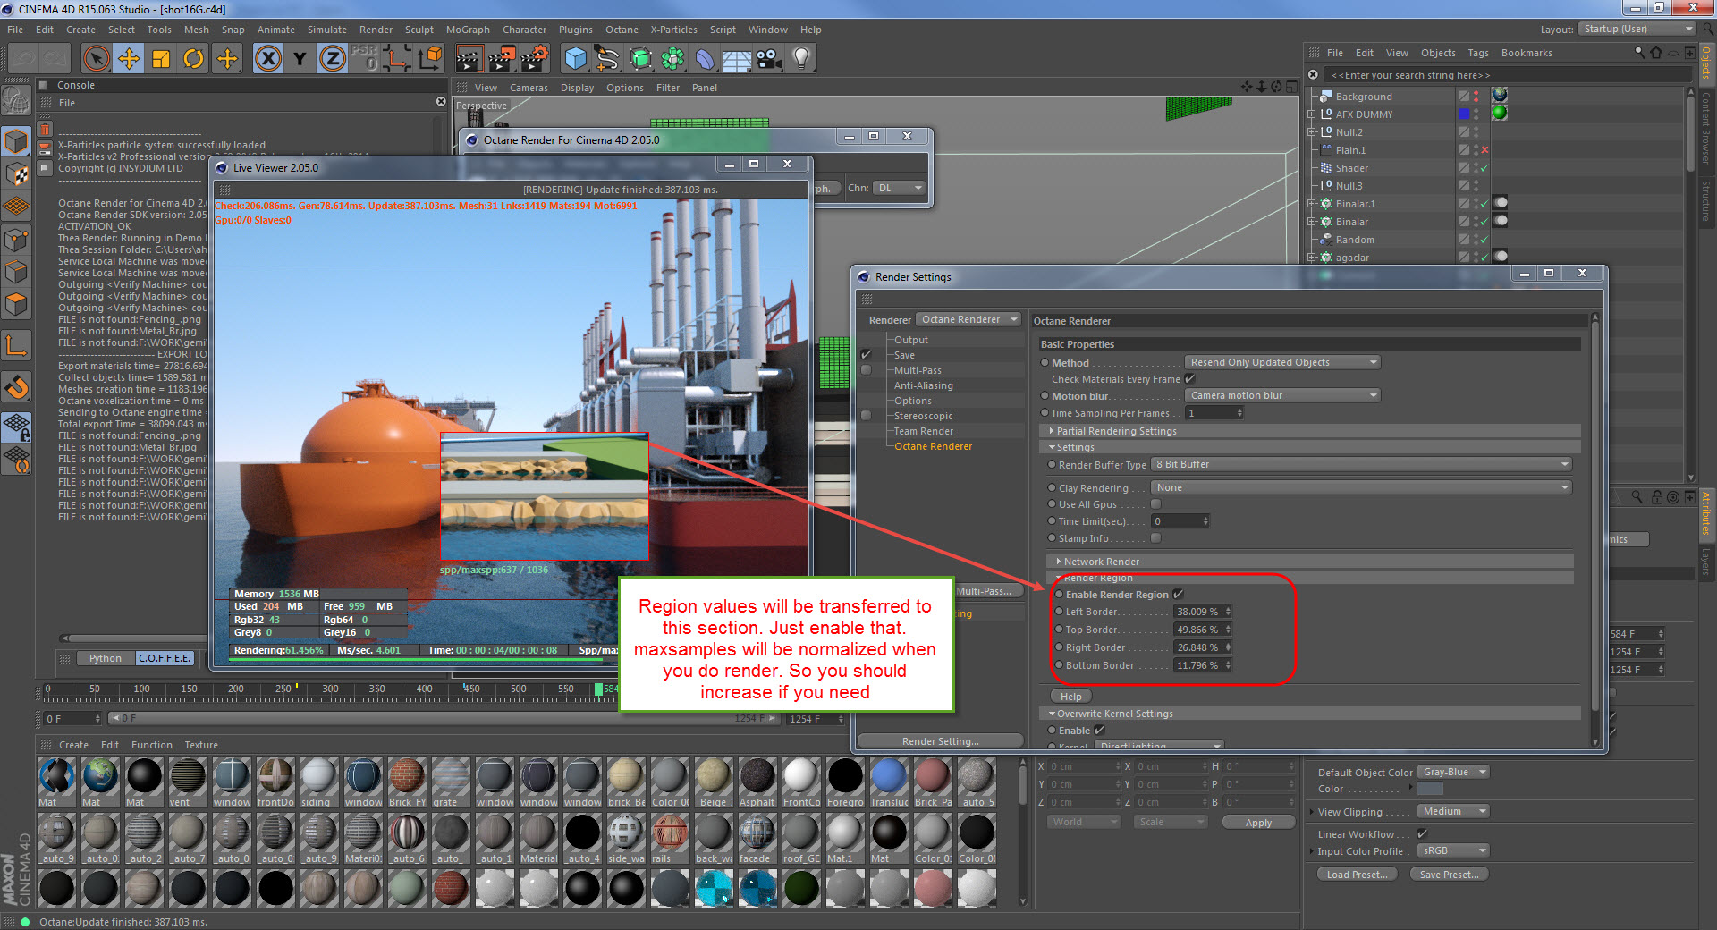Click Render to Picture Viewer icon

(502, 59)
